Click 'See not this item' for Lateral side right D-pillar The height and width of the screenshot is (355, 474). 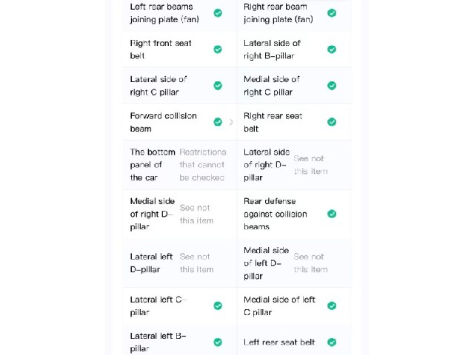pyautogui.click(x=310, y=165)
